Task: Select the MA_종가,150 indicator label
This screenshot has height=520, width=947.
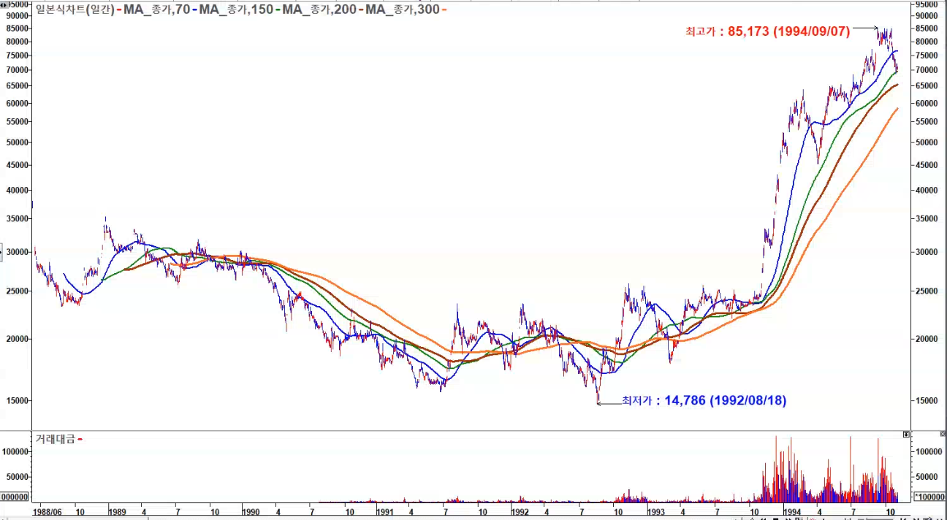Action: pos(237,9)
